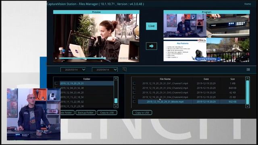Open the end date dropdown 2020/04/14

[x=105, y=70]
